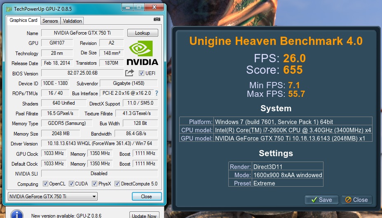
Task: Toggle the CUDA checkbox
Action: click(x=71, y=184)
